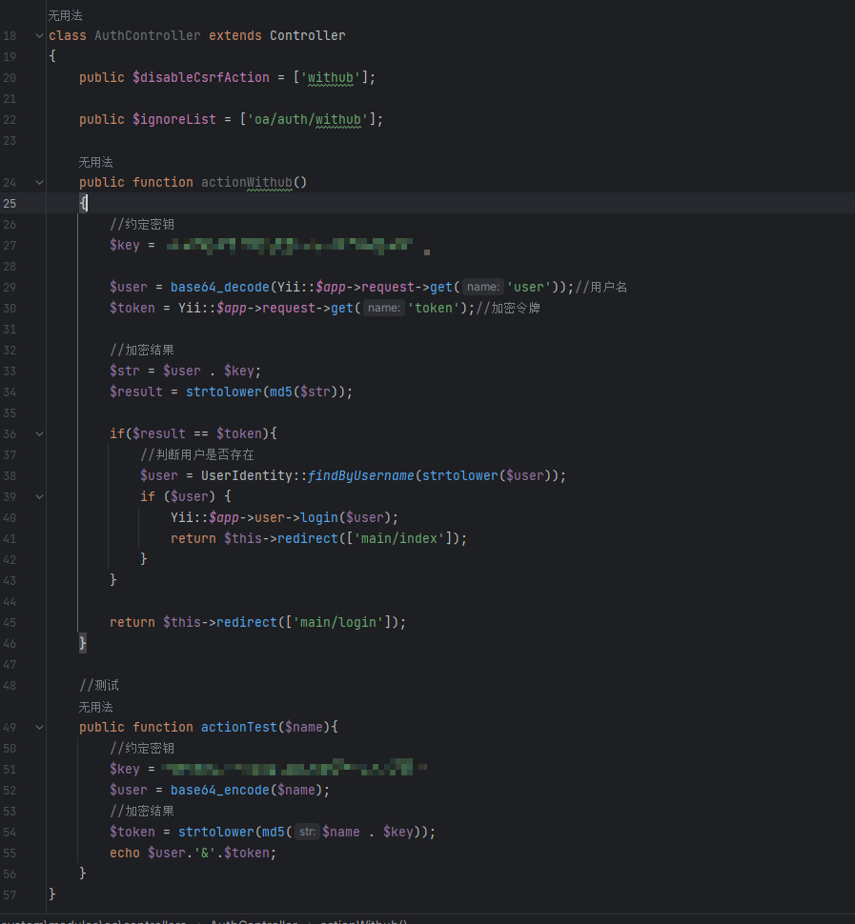This screenshot has width=855, height=924.
Task: Click the 'oa/auth/withub' string on line 22
Action: pyautogui.click(x=308, y=120)
